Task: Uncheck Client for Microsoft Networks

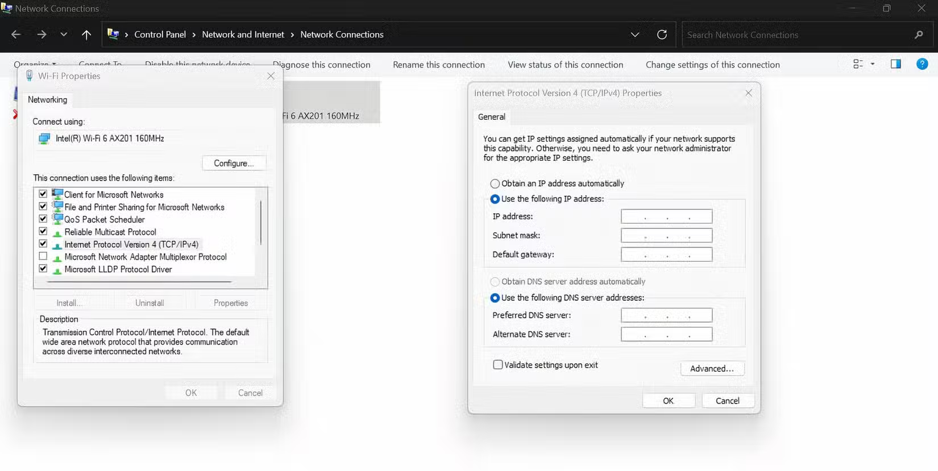Action: [x=43, y=194]
